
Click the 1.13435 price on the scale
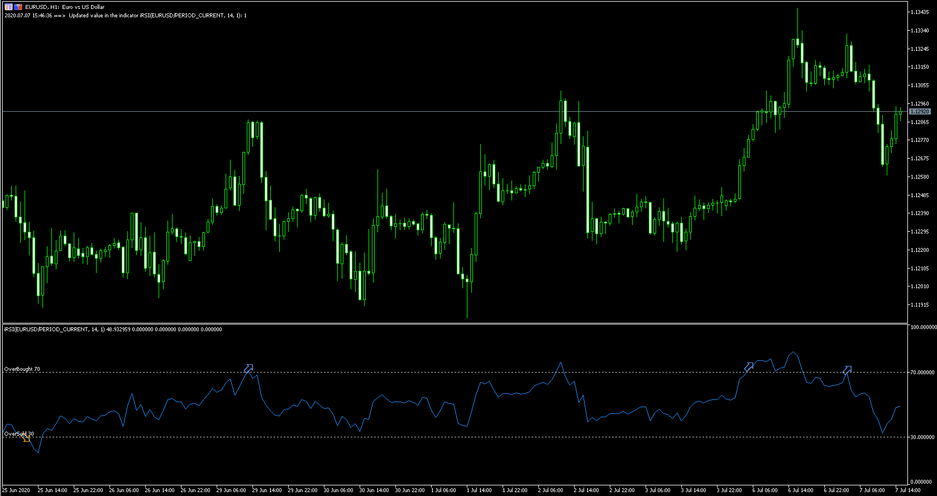click(920, 12)
